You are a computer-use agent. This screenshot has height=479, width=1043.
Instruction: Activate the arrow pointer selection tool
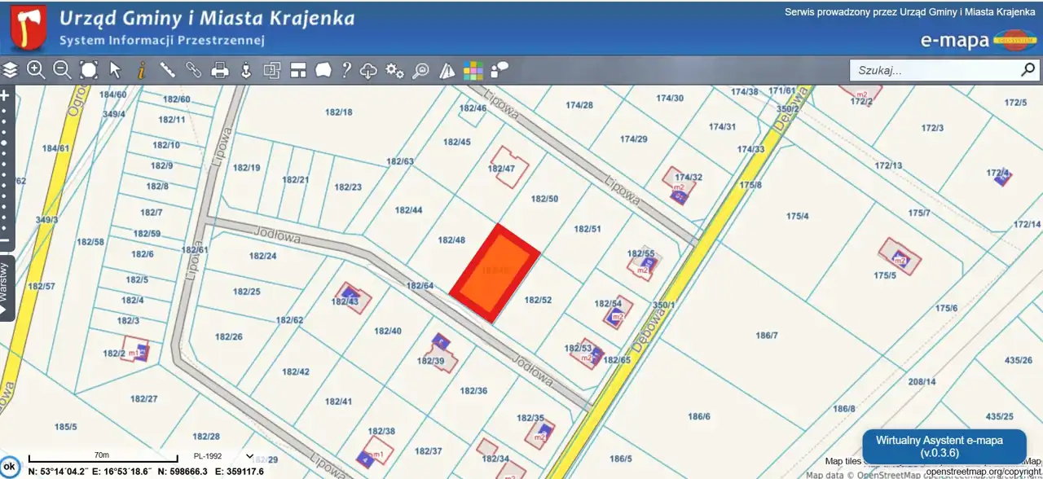115,70
